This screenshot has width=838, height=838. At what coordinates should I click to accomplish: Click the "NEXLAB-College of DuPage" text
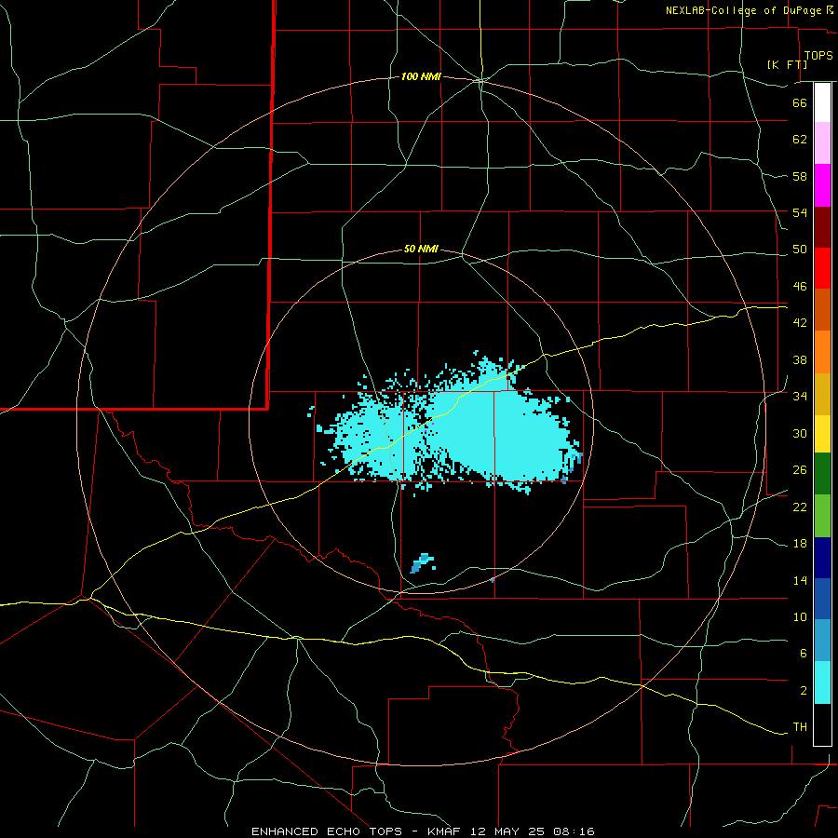coord(743,10)
